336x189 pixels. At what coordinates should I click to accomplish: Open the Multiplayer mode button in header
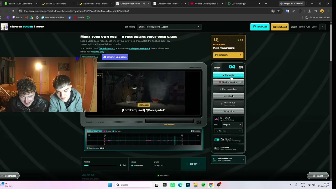[260, 27]
